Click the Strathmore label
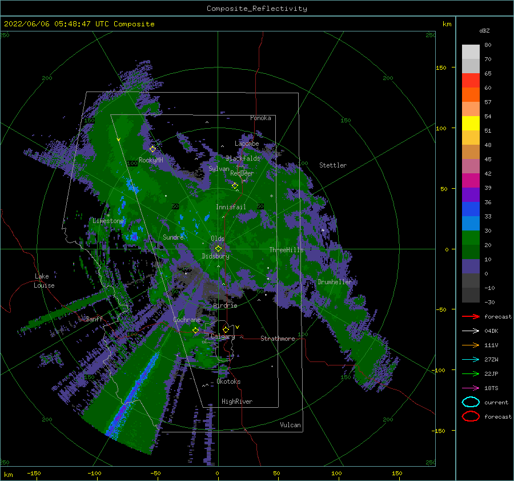 (278, 339)
